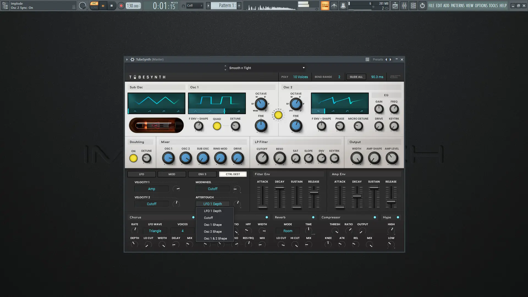Click the Filter Env Decay slider
The height and width of the screenshot is (297, 528).
click(279, 188)
